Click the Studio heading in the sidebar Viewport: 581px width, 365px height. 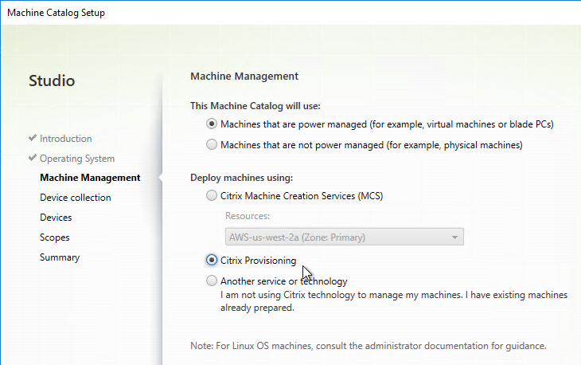[52, 80]
